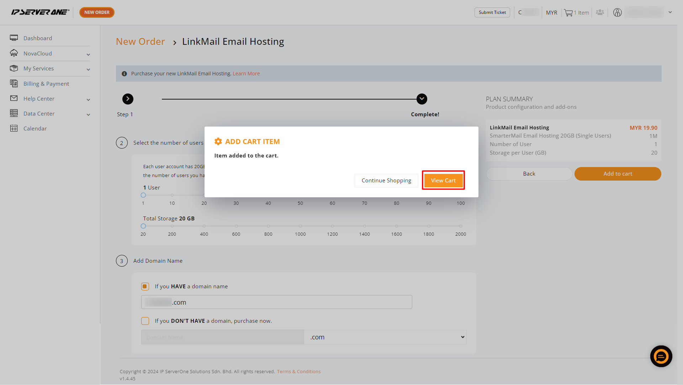Click the IP ServerOne logo
Screen dimensions: 683x385
(40, 12)
